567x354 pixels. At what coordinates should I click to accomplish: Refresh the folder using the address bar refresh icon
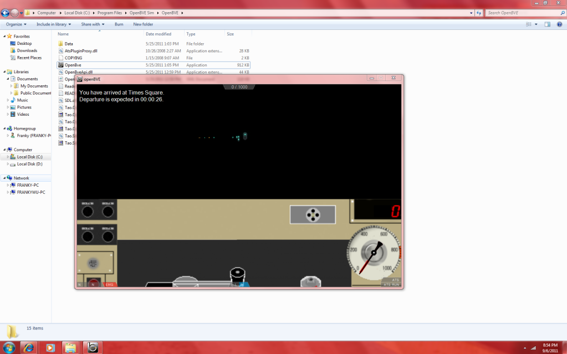click(479, 13)
